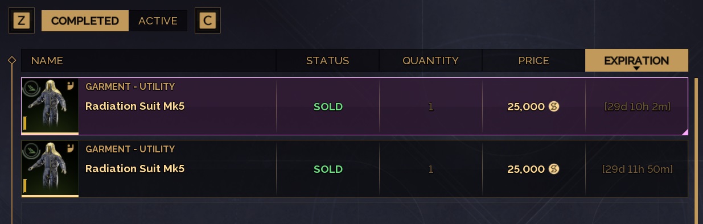703x224 pixels.
Task: Click the flexed-arm icon on the second suit thumbnail
Action: [71, 149]
